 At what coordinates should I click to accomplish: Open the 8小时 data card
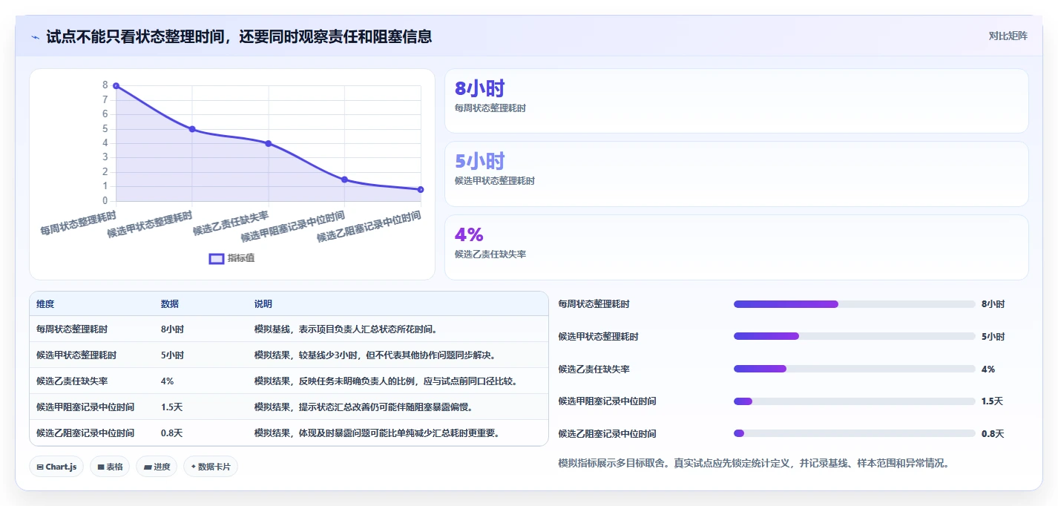736,101
